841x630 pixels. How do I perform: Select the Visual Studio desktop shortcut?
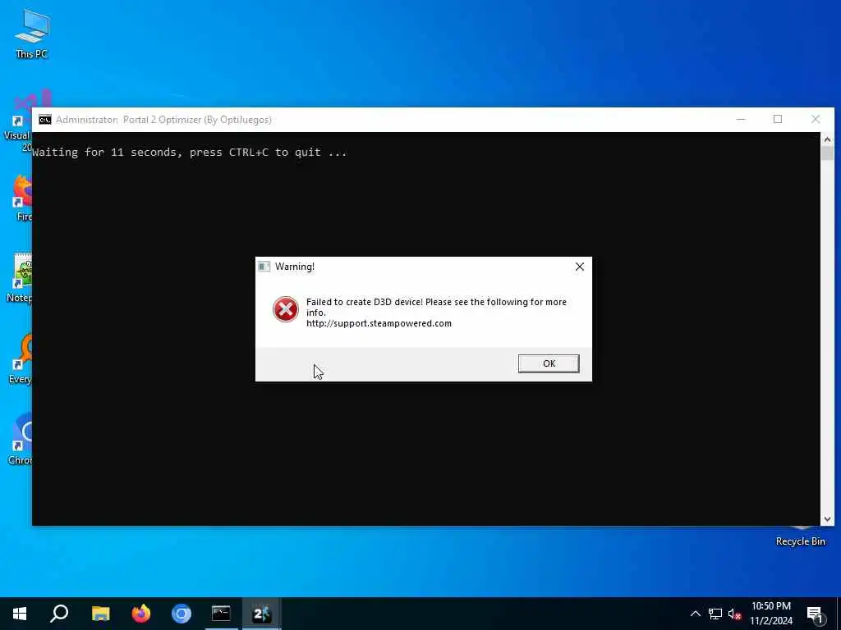[18, 121]
